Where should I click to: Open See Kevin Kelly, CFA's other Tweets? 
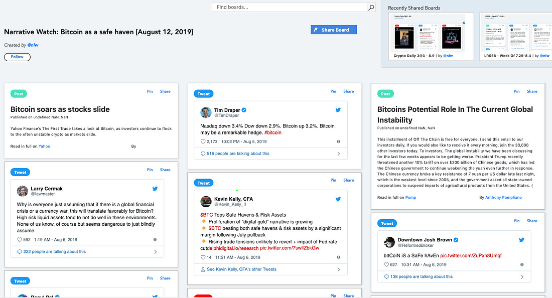tap(241, 269)
